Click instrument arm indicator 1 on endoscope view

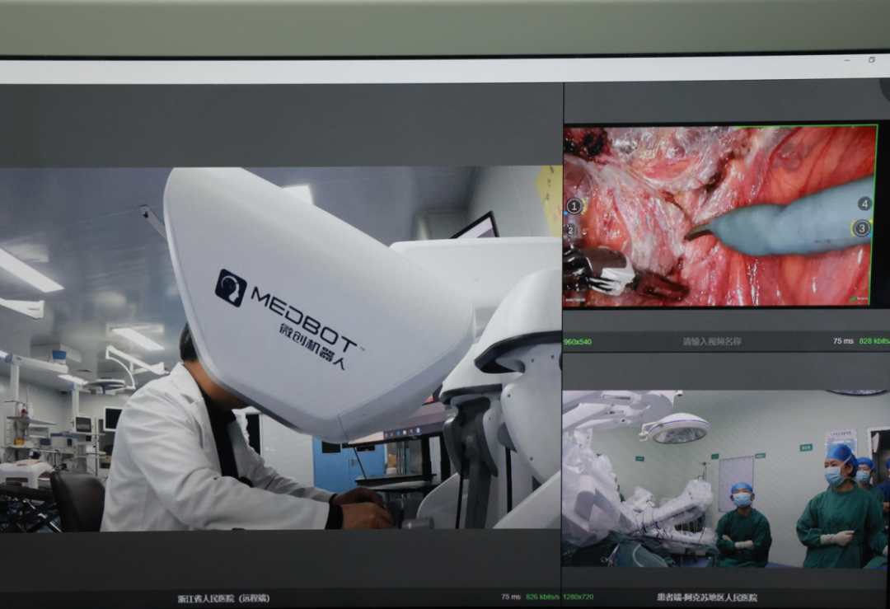(x=574, y=206)
